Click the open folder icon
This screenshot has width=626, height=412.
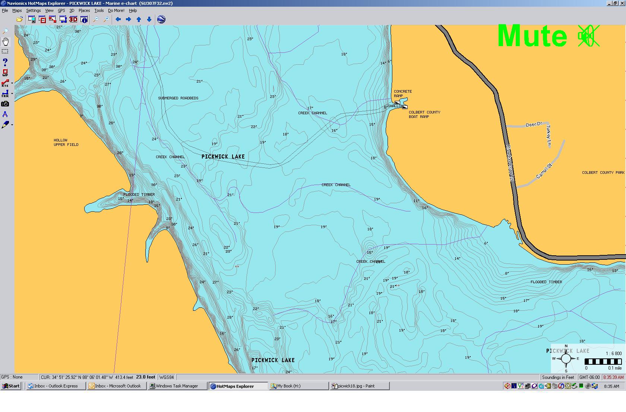coord(19,19)
